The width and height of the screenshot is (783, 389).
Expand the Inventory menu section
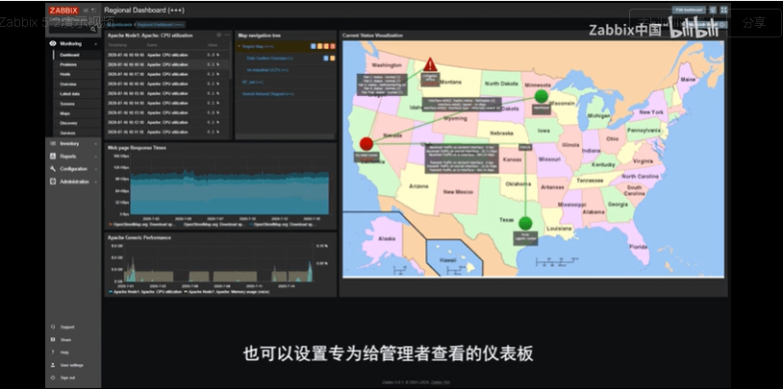tap(73, 143)
